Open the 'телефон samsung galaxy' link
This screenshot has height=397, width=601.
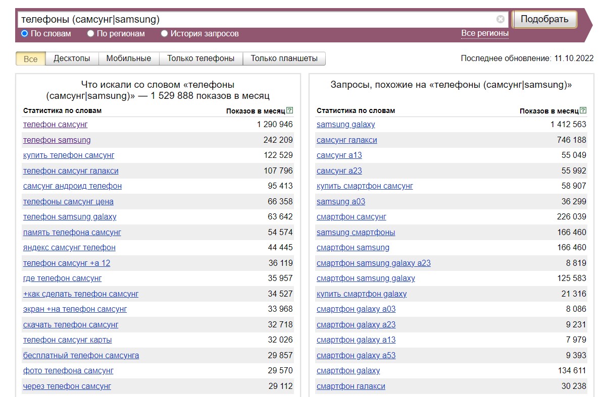(70, 217)
